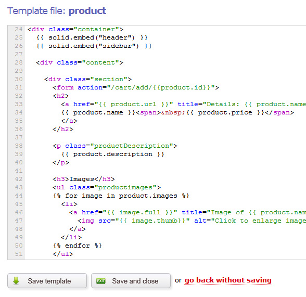Click the green download arrow icon on Save template
Image resolution: width=306 pixels, height=297 pixels.
coord(16,281)
